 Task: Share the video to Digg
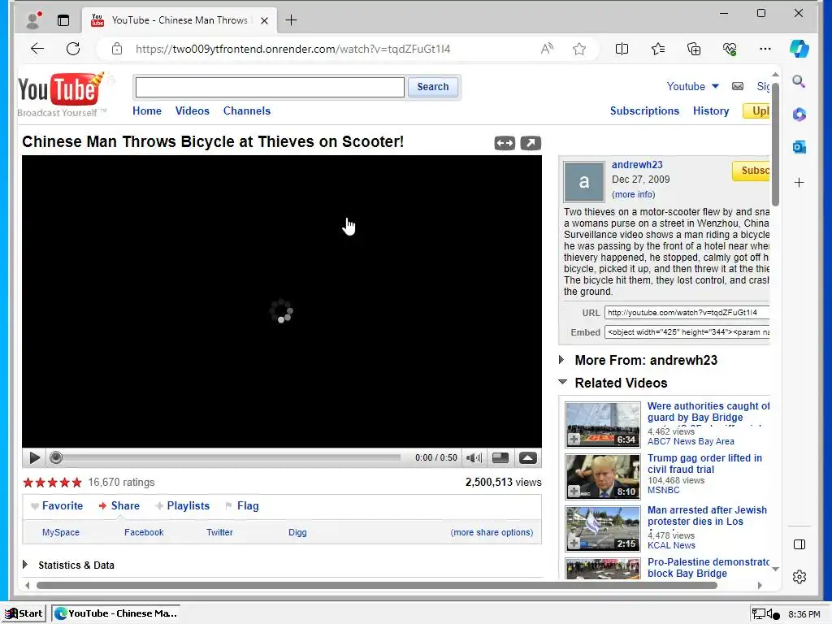tap(297, 532)
